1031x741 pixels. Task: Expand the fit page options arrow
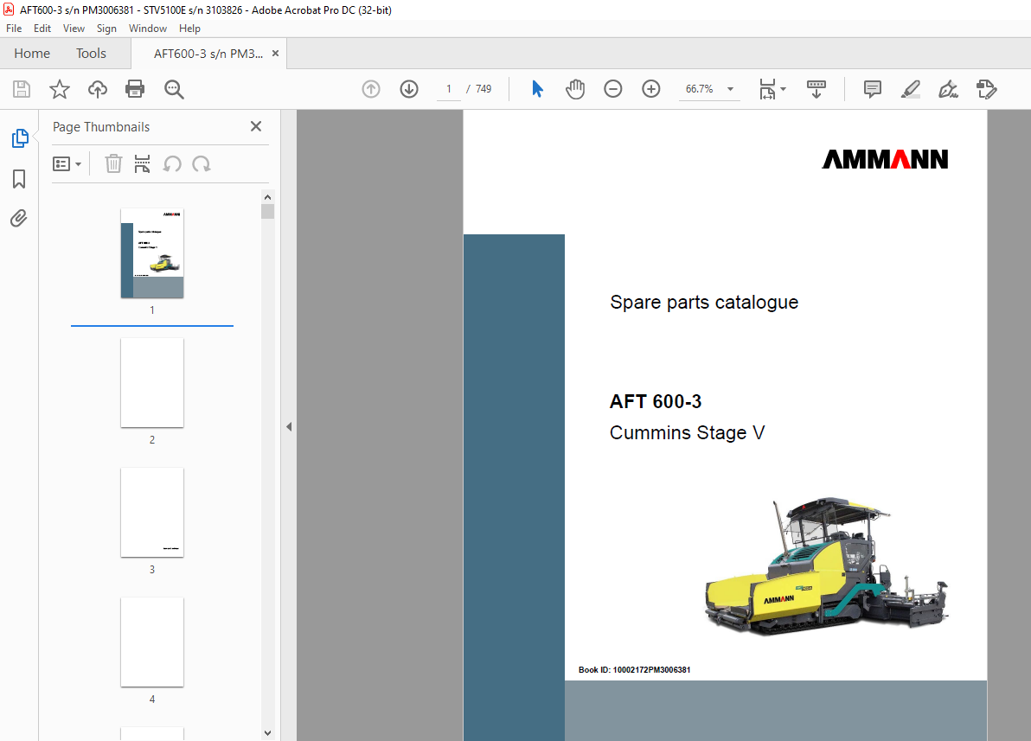pos(783,89)
